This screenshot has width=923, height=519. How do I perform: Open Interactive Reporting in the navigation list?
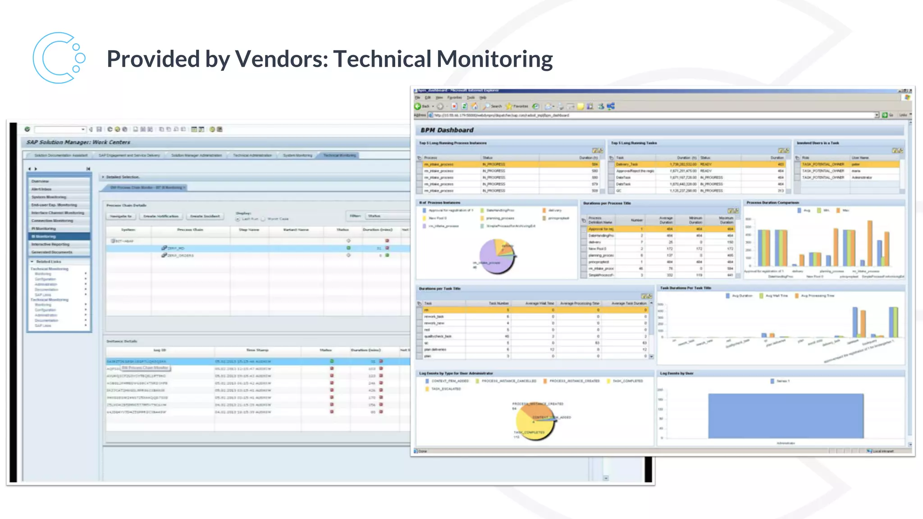coord(59,244)
